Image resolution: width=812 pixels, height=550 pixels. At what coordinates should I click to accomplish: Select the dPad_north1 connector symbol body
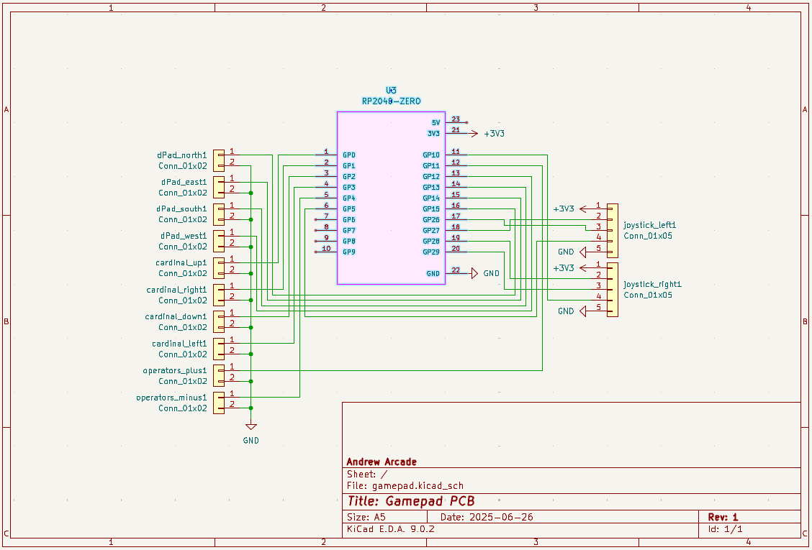[219, 160]
